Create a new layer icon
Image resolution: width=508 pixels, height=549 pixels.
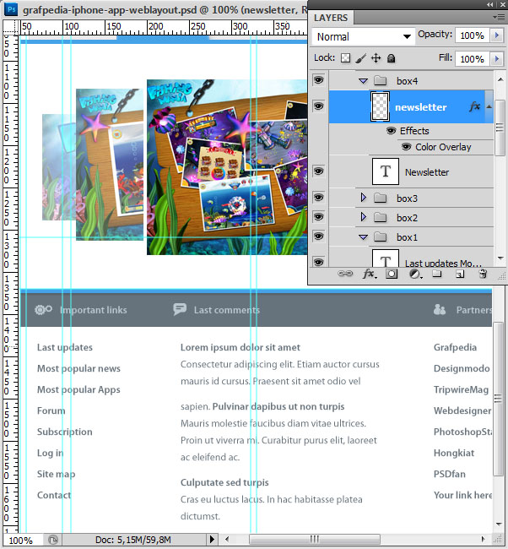(460, 274)
